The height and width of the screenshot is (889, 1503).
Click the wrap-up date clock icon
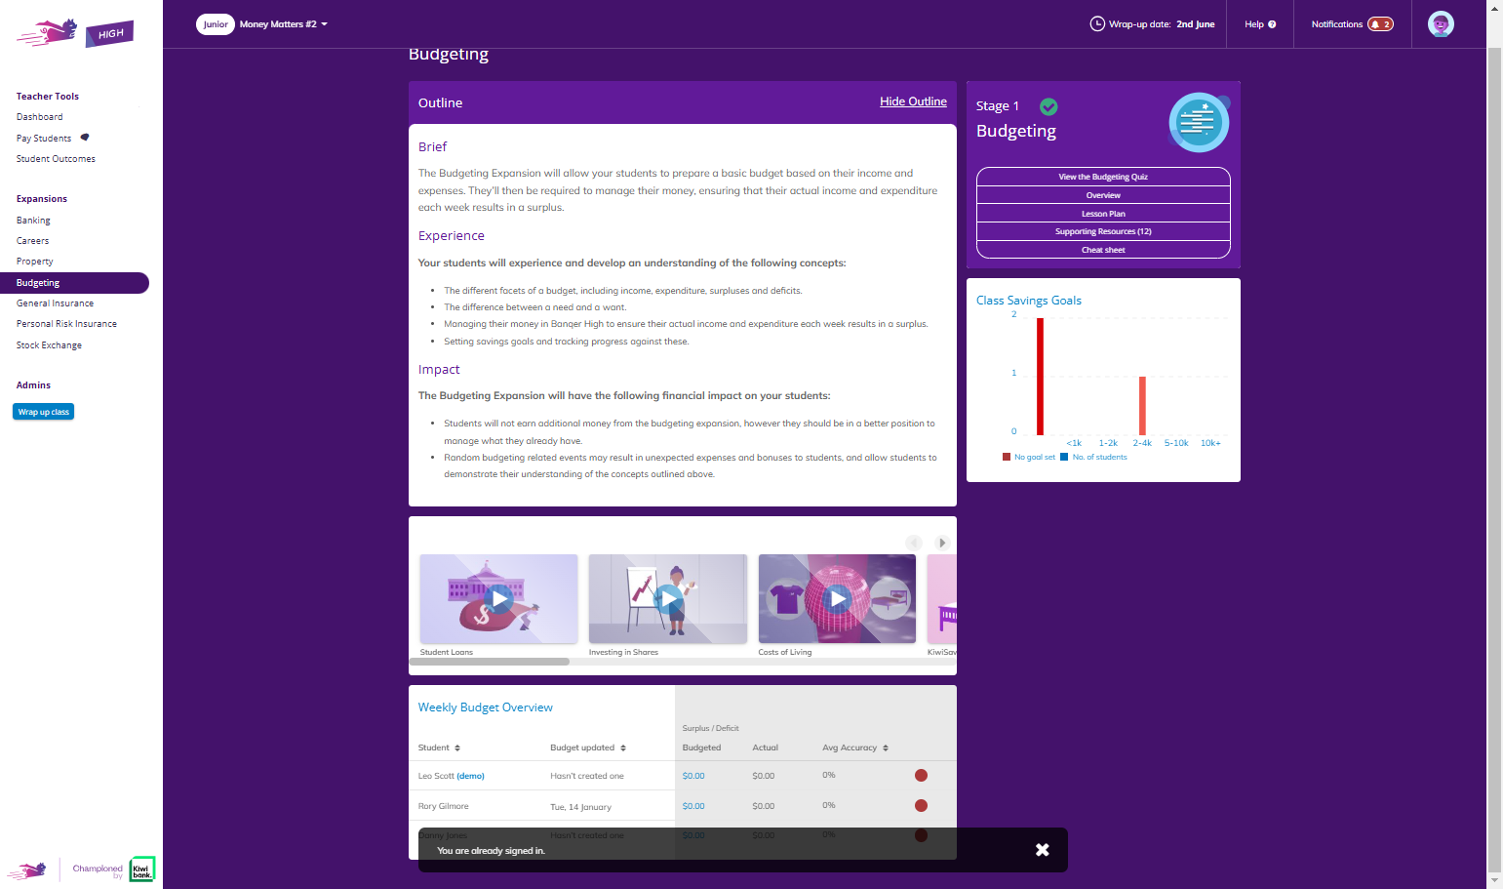coord(1097,24)
